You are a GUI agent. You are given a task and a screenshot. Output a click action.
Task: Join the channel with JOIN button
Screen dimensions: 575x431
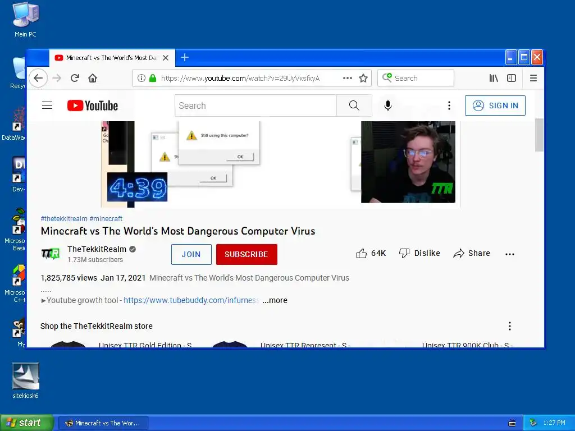coord(191,254)
